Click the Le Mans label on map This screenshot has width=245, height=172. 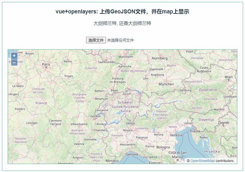pyautogui.click(x=18, y=86)
